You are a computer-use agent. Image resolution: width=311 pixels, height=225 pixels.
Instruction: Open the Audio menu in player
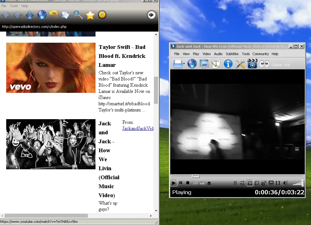tap(218, 54)
